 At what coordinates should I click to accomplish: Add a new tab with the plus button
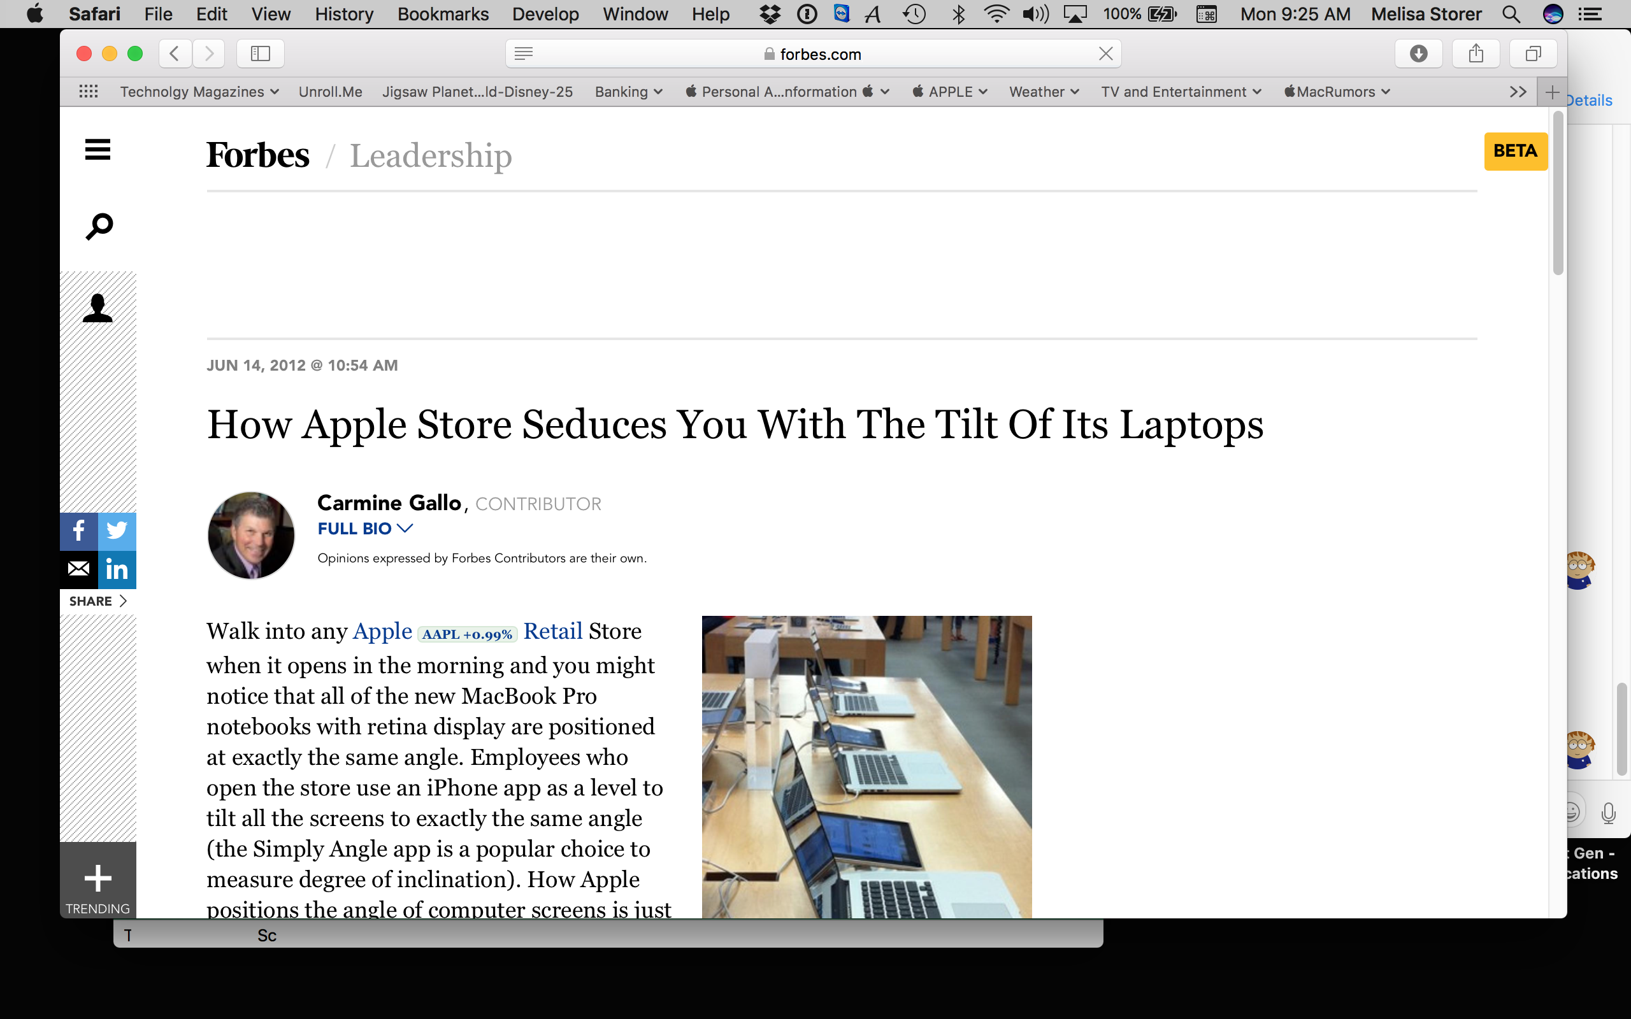coord(1552,92)
